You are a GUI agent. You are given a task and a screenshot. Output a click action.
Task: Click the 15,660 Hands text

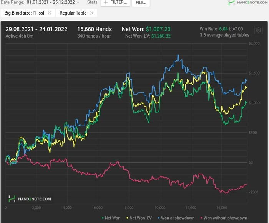click(95, 29)
